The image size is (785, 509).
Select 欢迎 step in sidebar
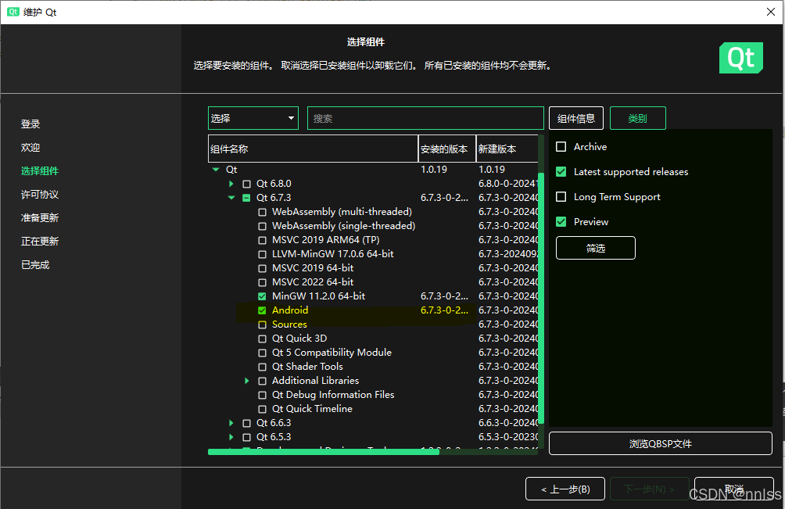(x=30, y=147)
